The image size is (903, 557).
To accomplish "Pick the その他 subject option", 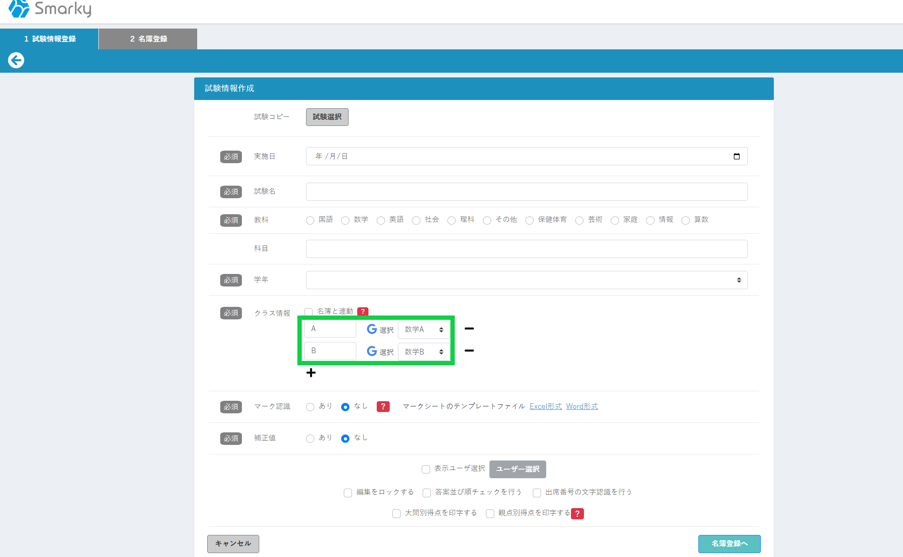I will coord(487,220).
